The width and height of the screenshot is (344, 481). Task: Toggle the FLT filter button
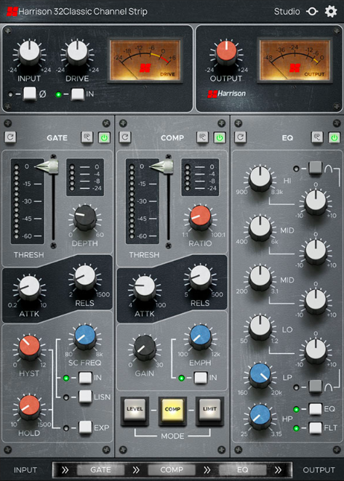pos(316,428)
